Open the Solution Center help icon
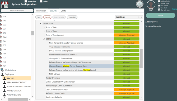Screen dimensions: 177x101 click(159, 1)
